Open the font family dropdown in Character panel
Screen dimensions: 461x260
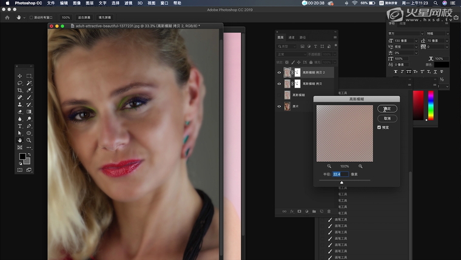tap(405, 33)
